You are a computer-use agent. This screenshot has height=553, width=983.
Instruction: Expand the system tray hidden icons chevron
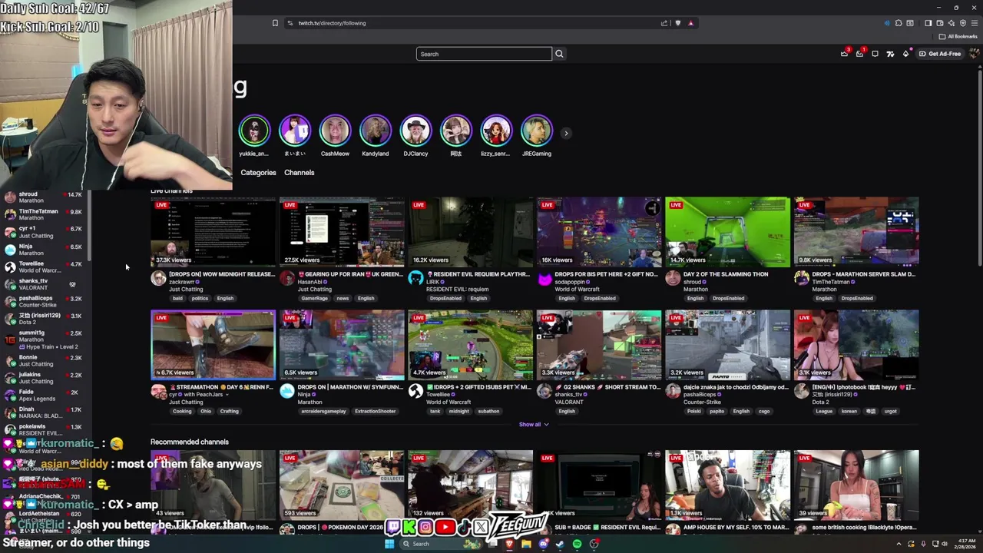(x=899, y=544)
